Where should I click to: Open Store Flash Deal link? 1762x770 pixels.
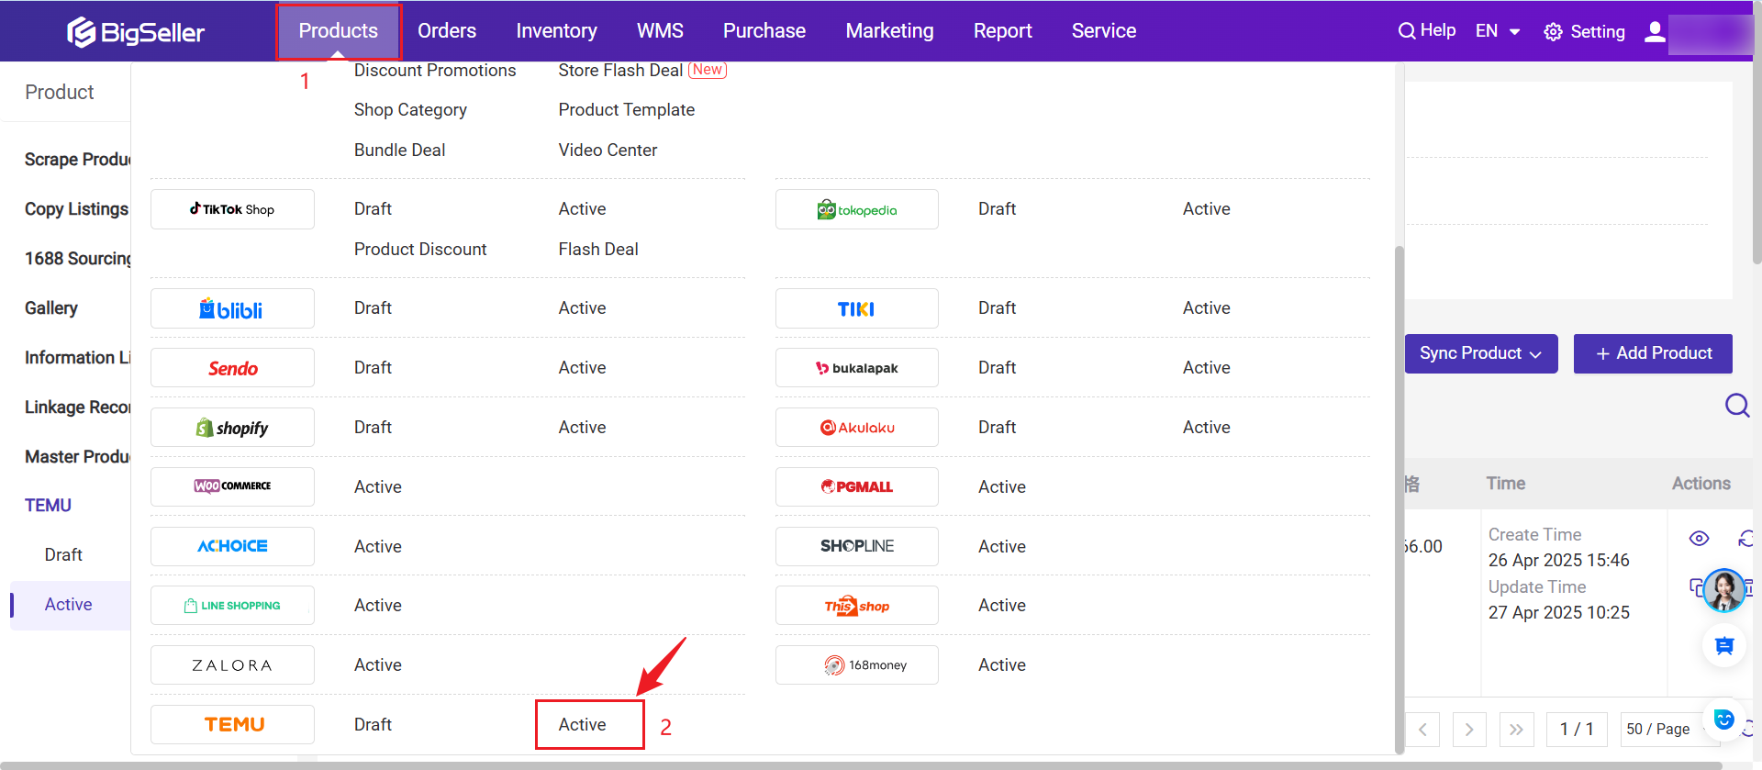(x=620, y=71)
